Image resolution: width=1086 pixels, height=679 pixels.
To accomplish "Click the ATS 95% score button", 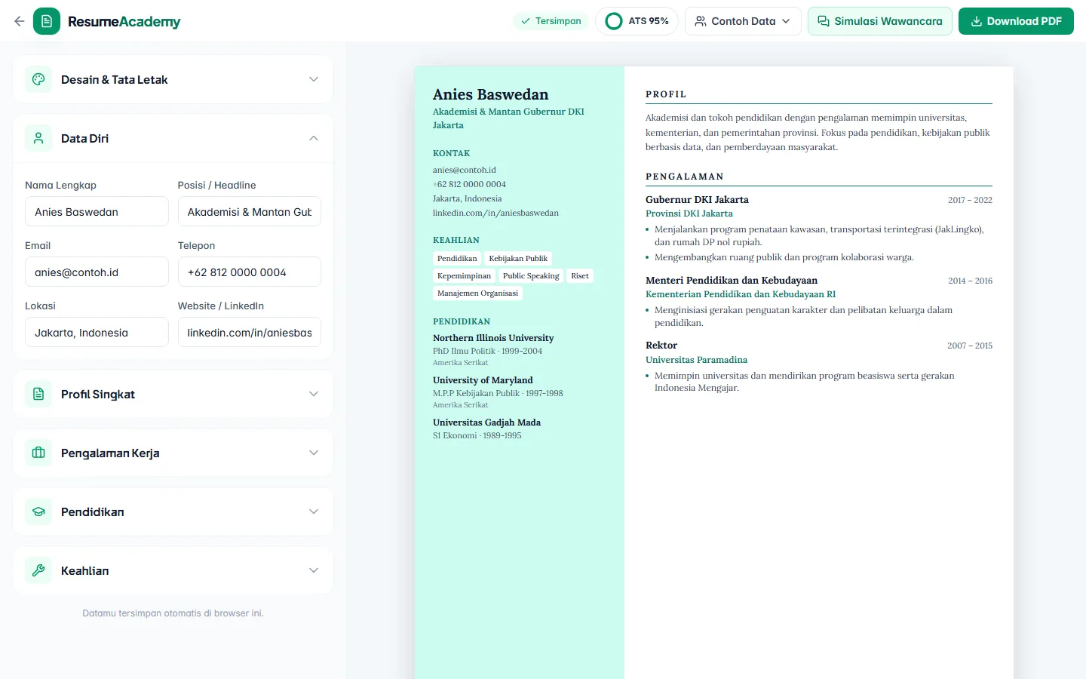I will pos(637,21).
